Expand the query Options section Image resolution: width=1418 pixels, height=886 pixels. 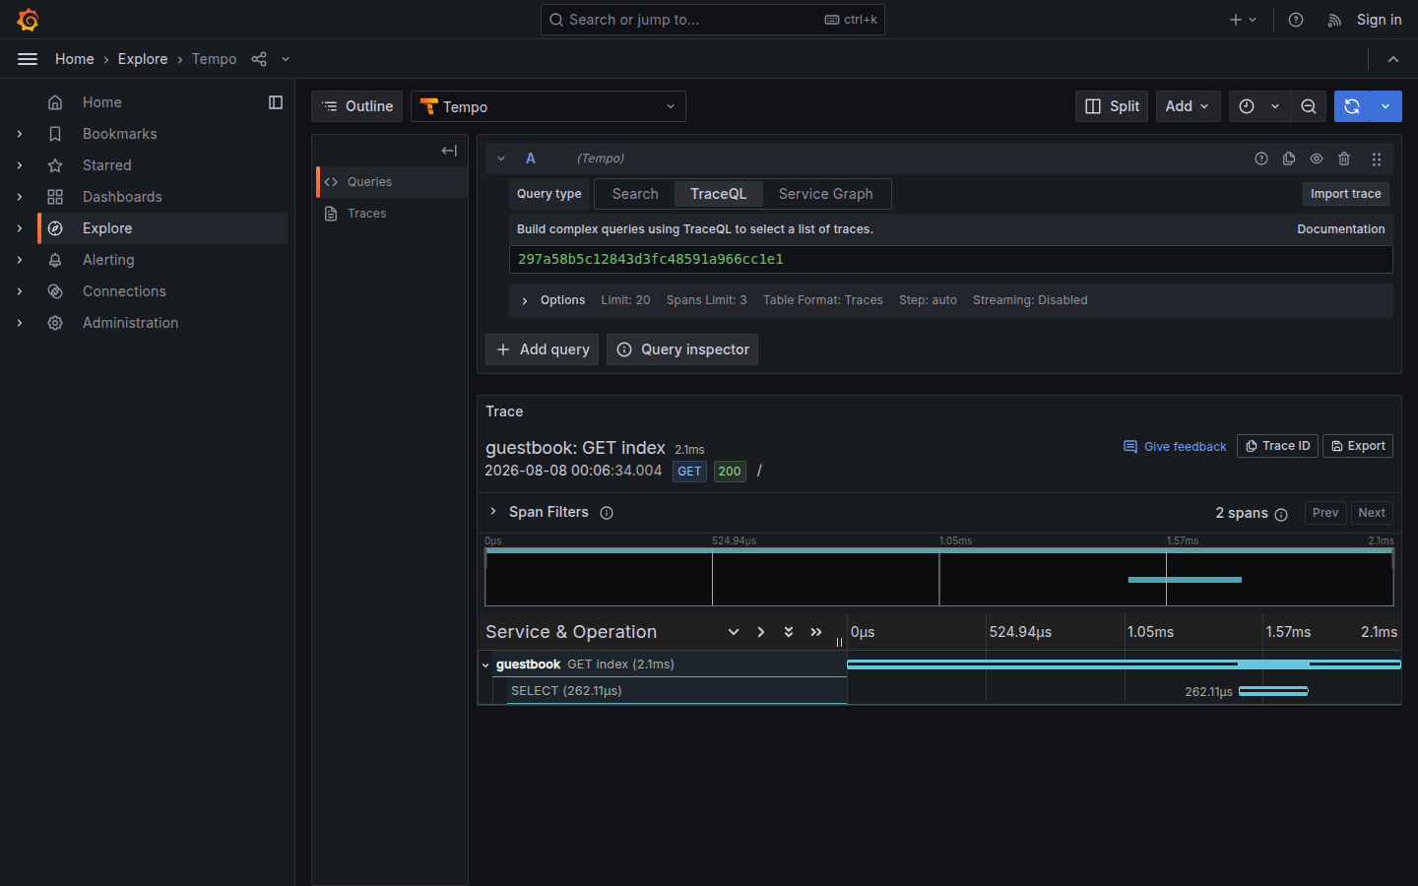pos(525,301)
